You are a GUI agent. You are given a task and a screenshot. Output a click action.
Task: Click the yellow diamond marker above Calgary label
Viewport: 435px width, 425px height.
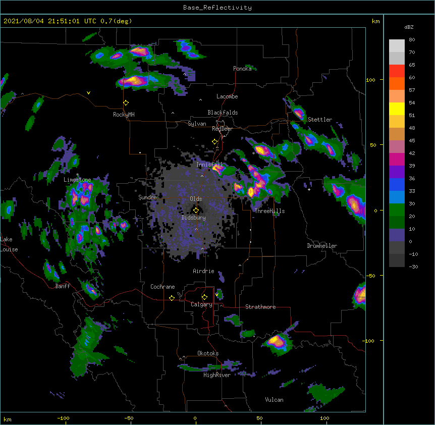204,297
